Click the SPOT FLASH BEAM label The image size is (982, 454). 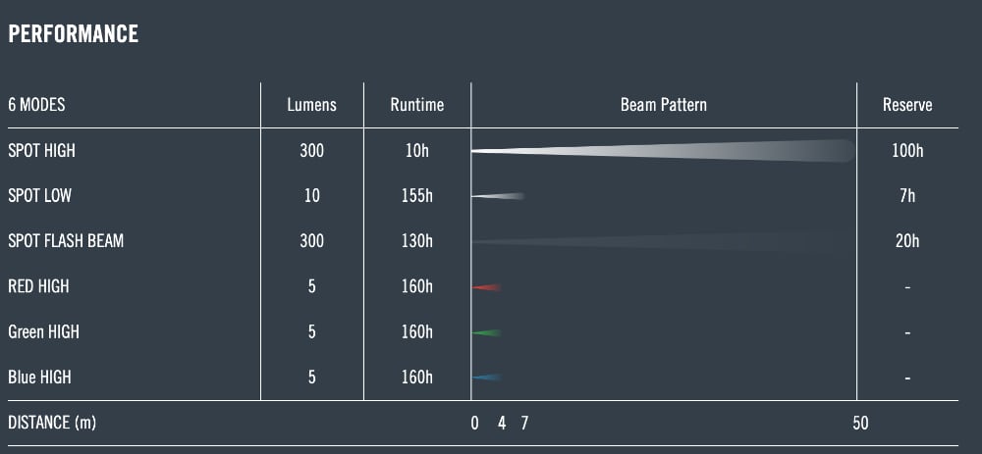(x=66, y=241)
